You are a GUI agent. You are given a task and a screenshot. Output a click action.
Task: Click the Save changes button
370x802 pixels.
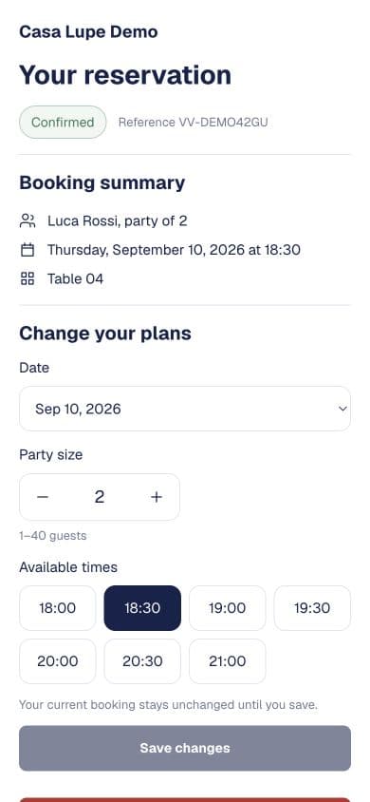click(185, 748)
